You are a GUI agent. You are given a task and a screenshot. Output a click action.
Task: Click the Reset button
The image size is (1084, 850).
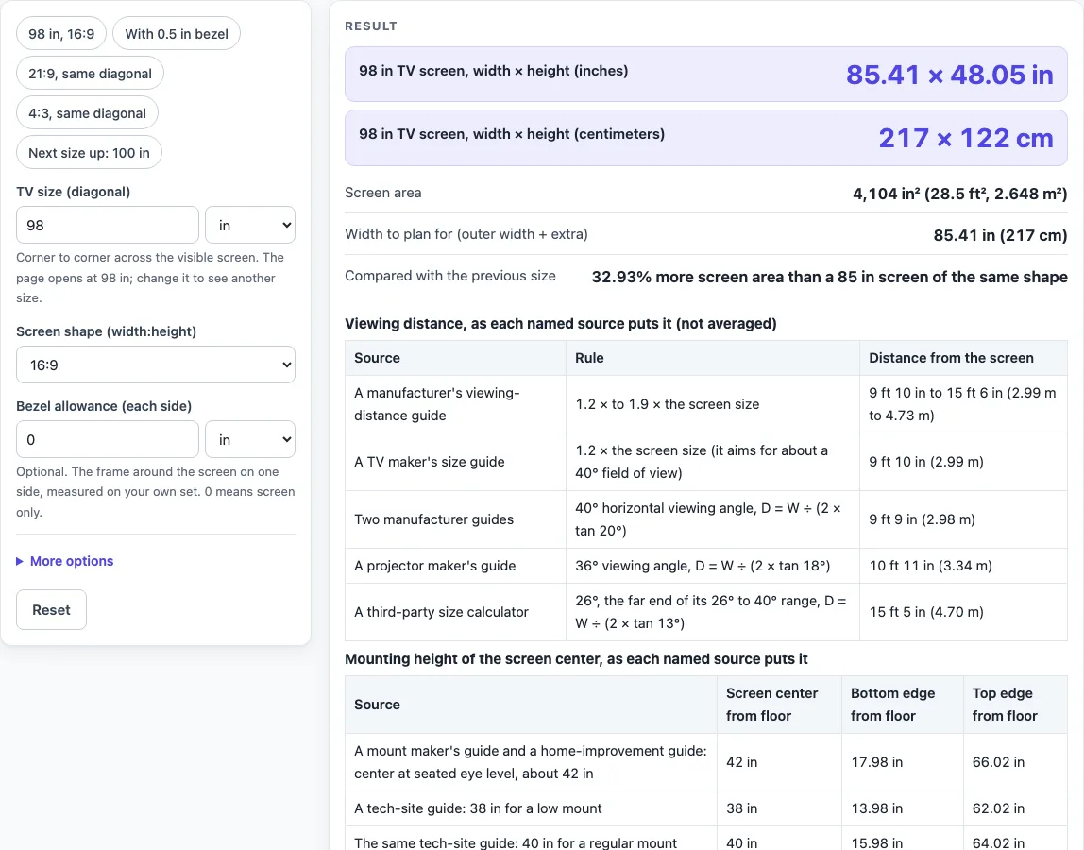point(51,609)
